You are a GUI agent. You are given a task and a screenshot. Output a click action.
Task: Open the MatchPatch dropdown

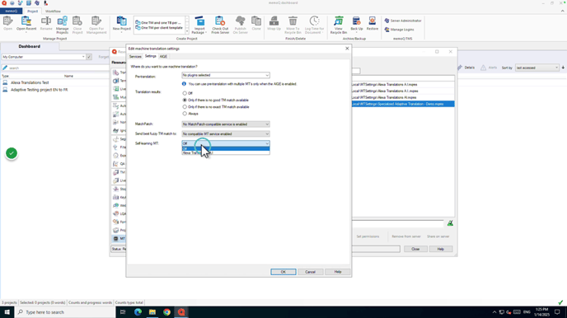226,124
